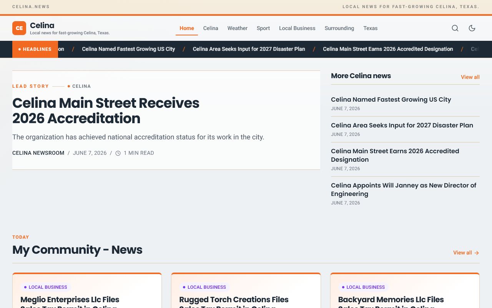Open ticker headline Celina Named Fastest Growing US City
Viewport: 492px width, 308px height.
pyautogui.click(x=128, y=49)
